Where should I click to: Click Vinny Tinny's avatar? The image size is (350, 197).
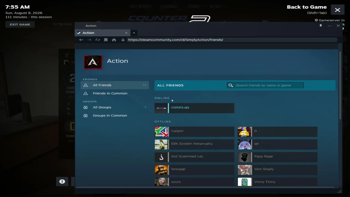[244, 182]
